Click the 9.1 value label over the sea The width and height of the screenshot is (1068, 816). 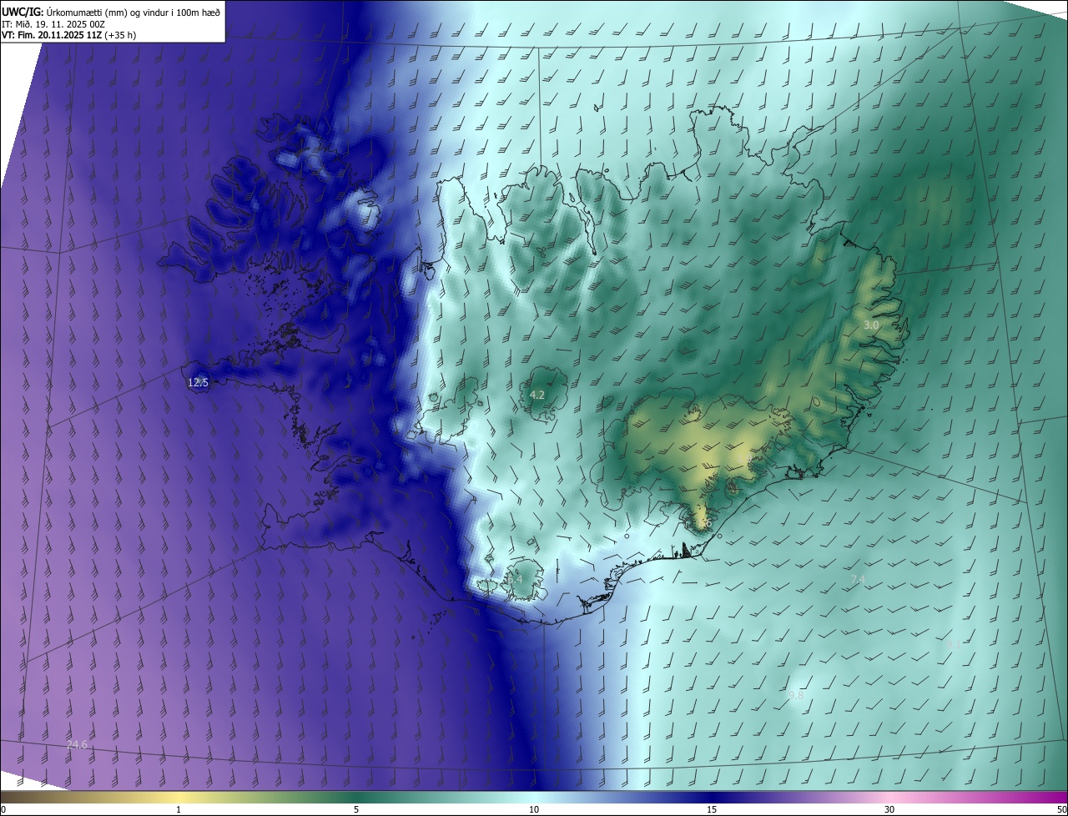click(952, 645)
